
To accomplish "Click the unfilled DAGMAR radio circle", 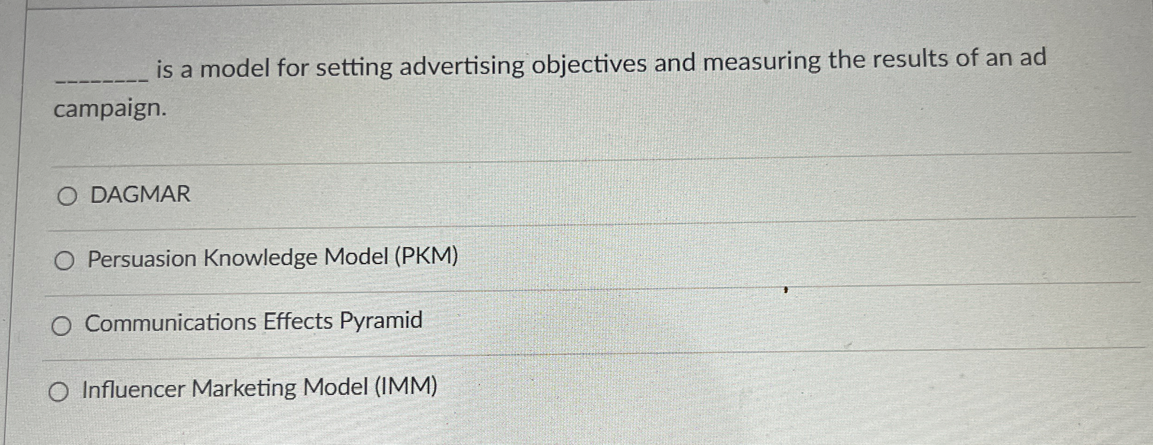I will click(x=69, y=197).
